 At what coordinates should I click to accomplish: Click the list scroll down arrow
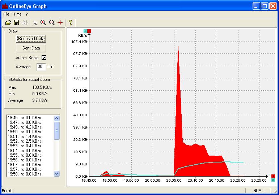[56, 173]
